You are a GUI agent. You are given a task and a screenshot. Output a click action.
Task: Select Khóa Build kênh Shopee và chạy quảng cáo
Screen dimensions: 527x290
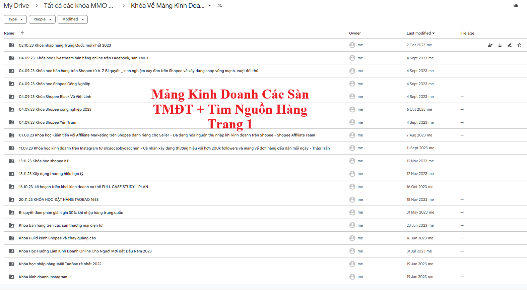coord(57,238)
